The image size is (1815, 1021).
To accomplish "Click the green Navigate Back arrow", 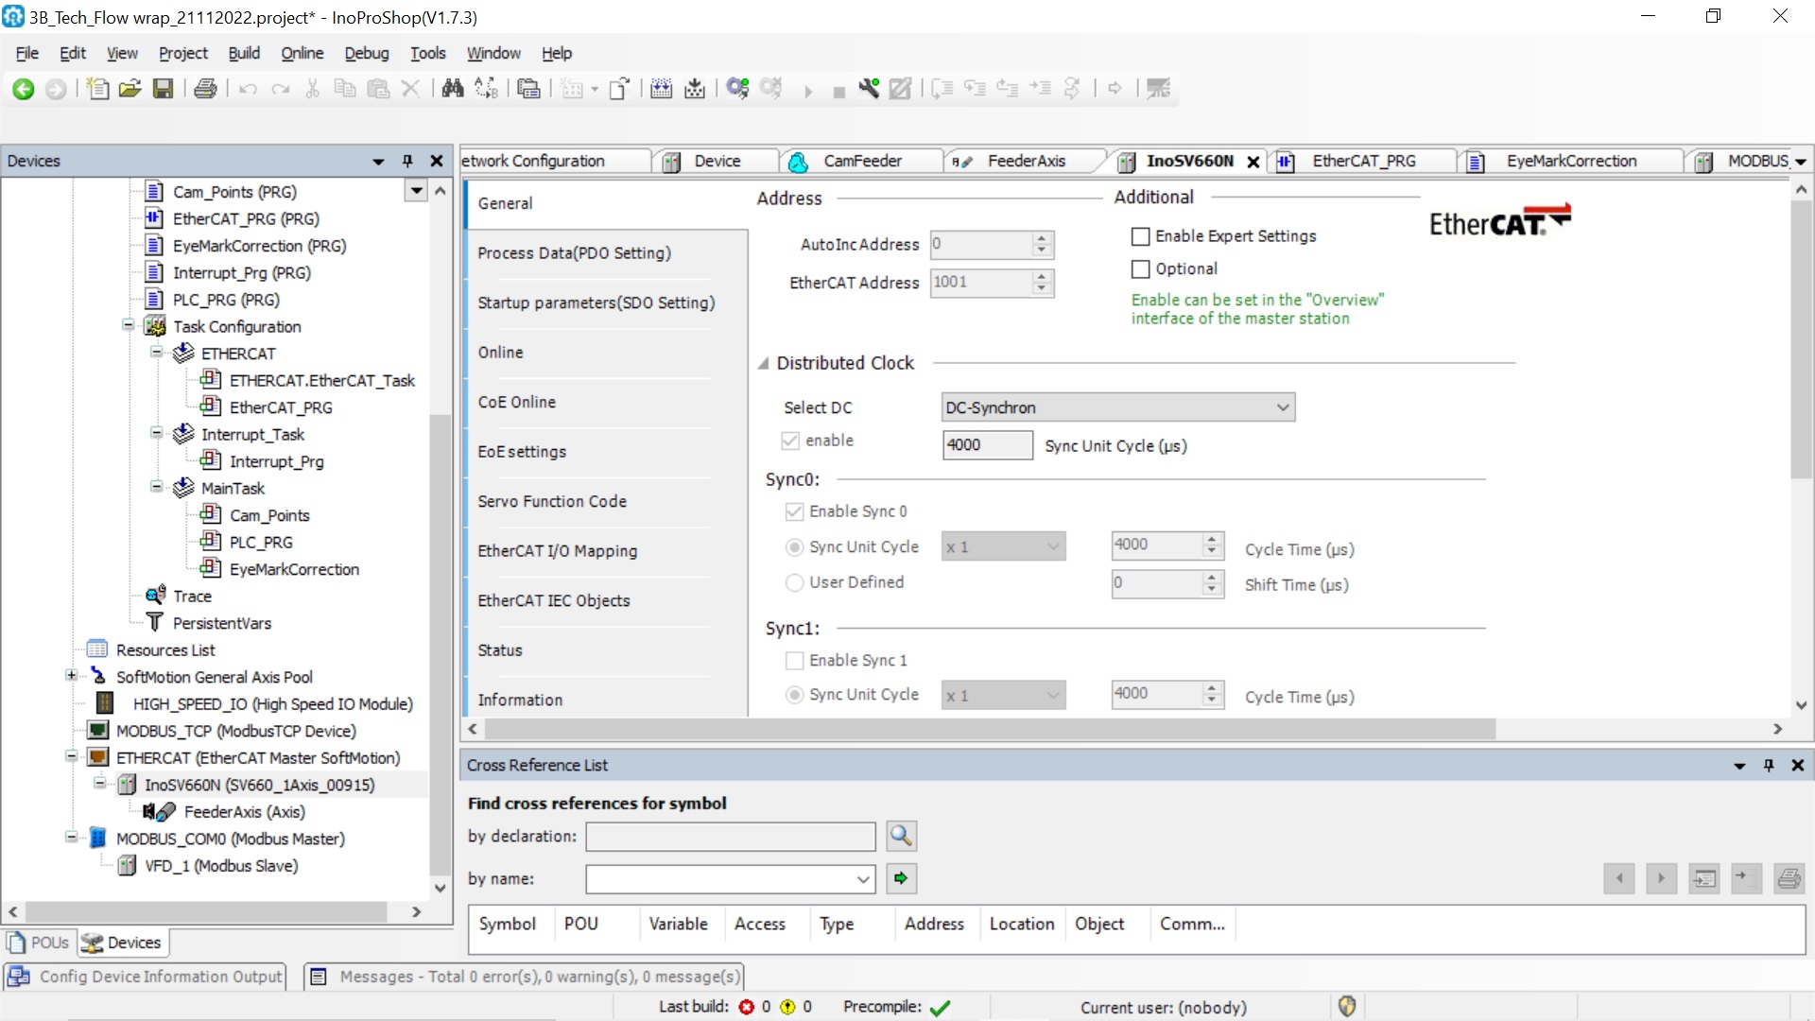I will pos(23,89).
